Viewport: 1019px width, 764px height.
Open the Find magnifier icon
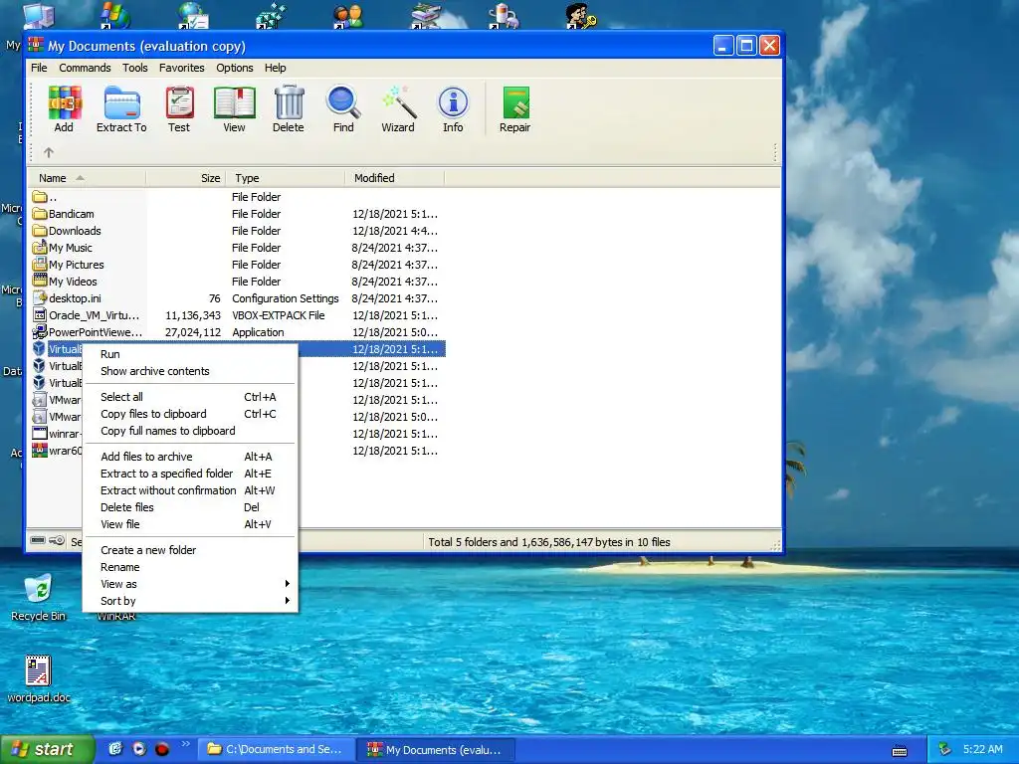[x=343, y=109]
